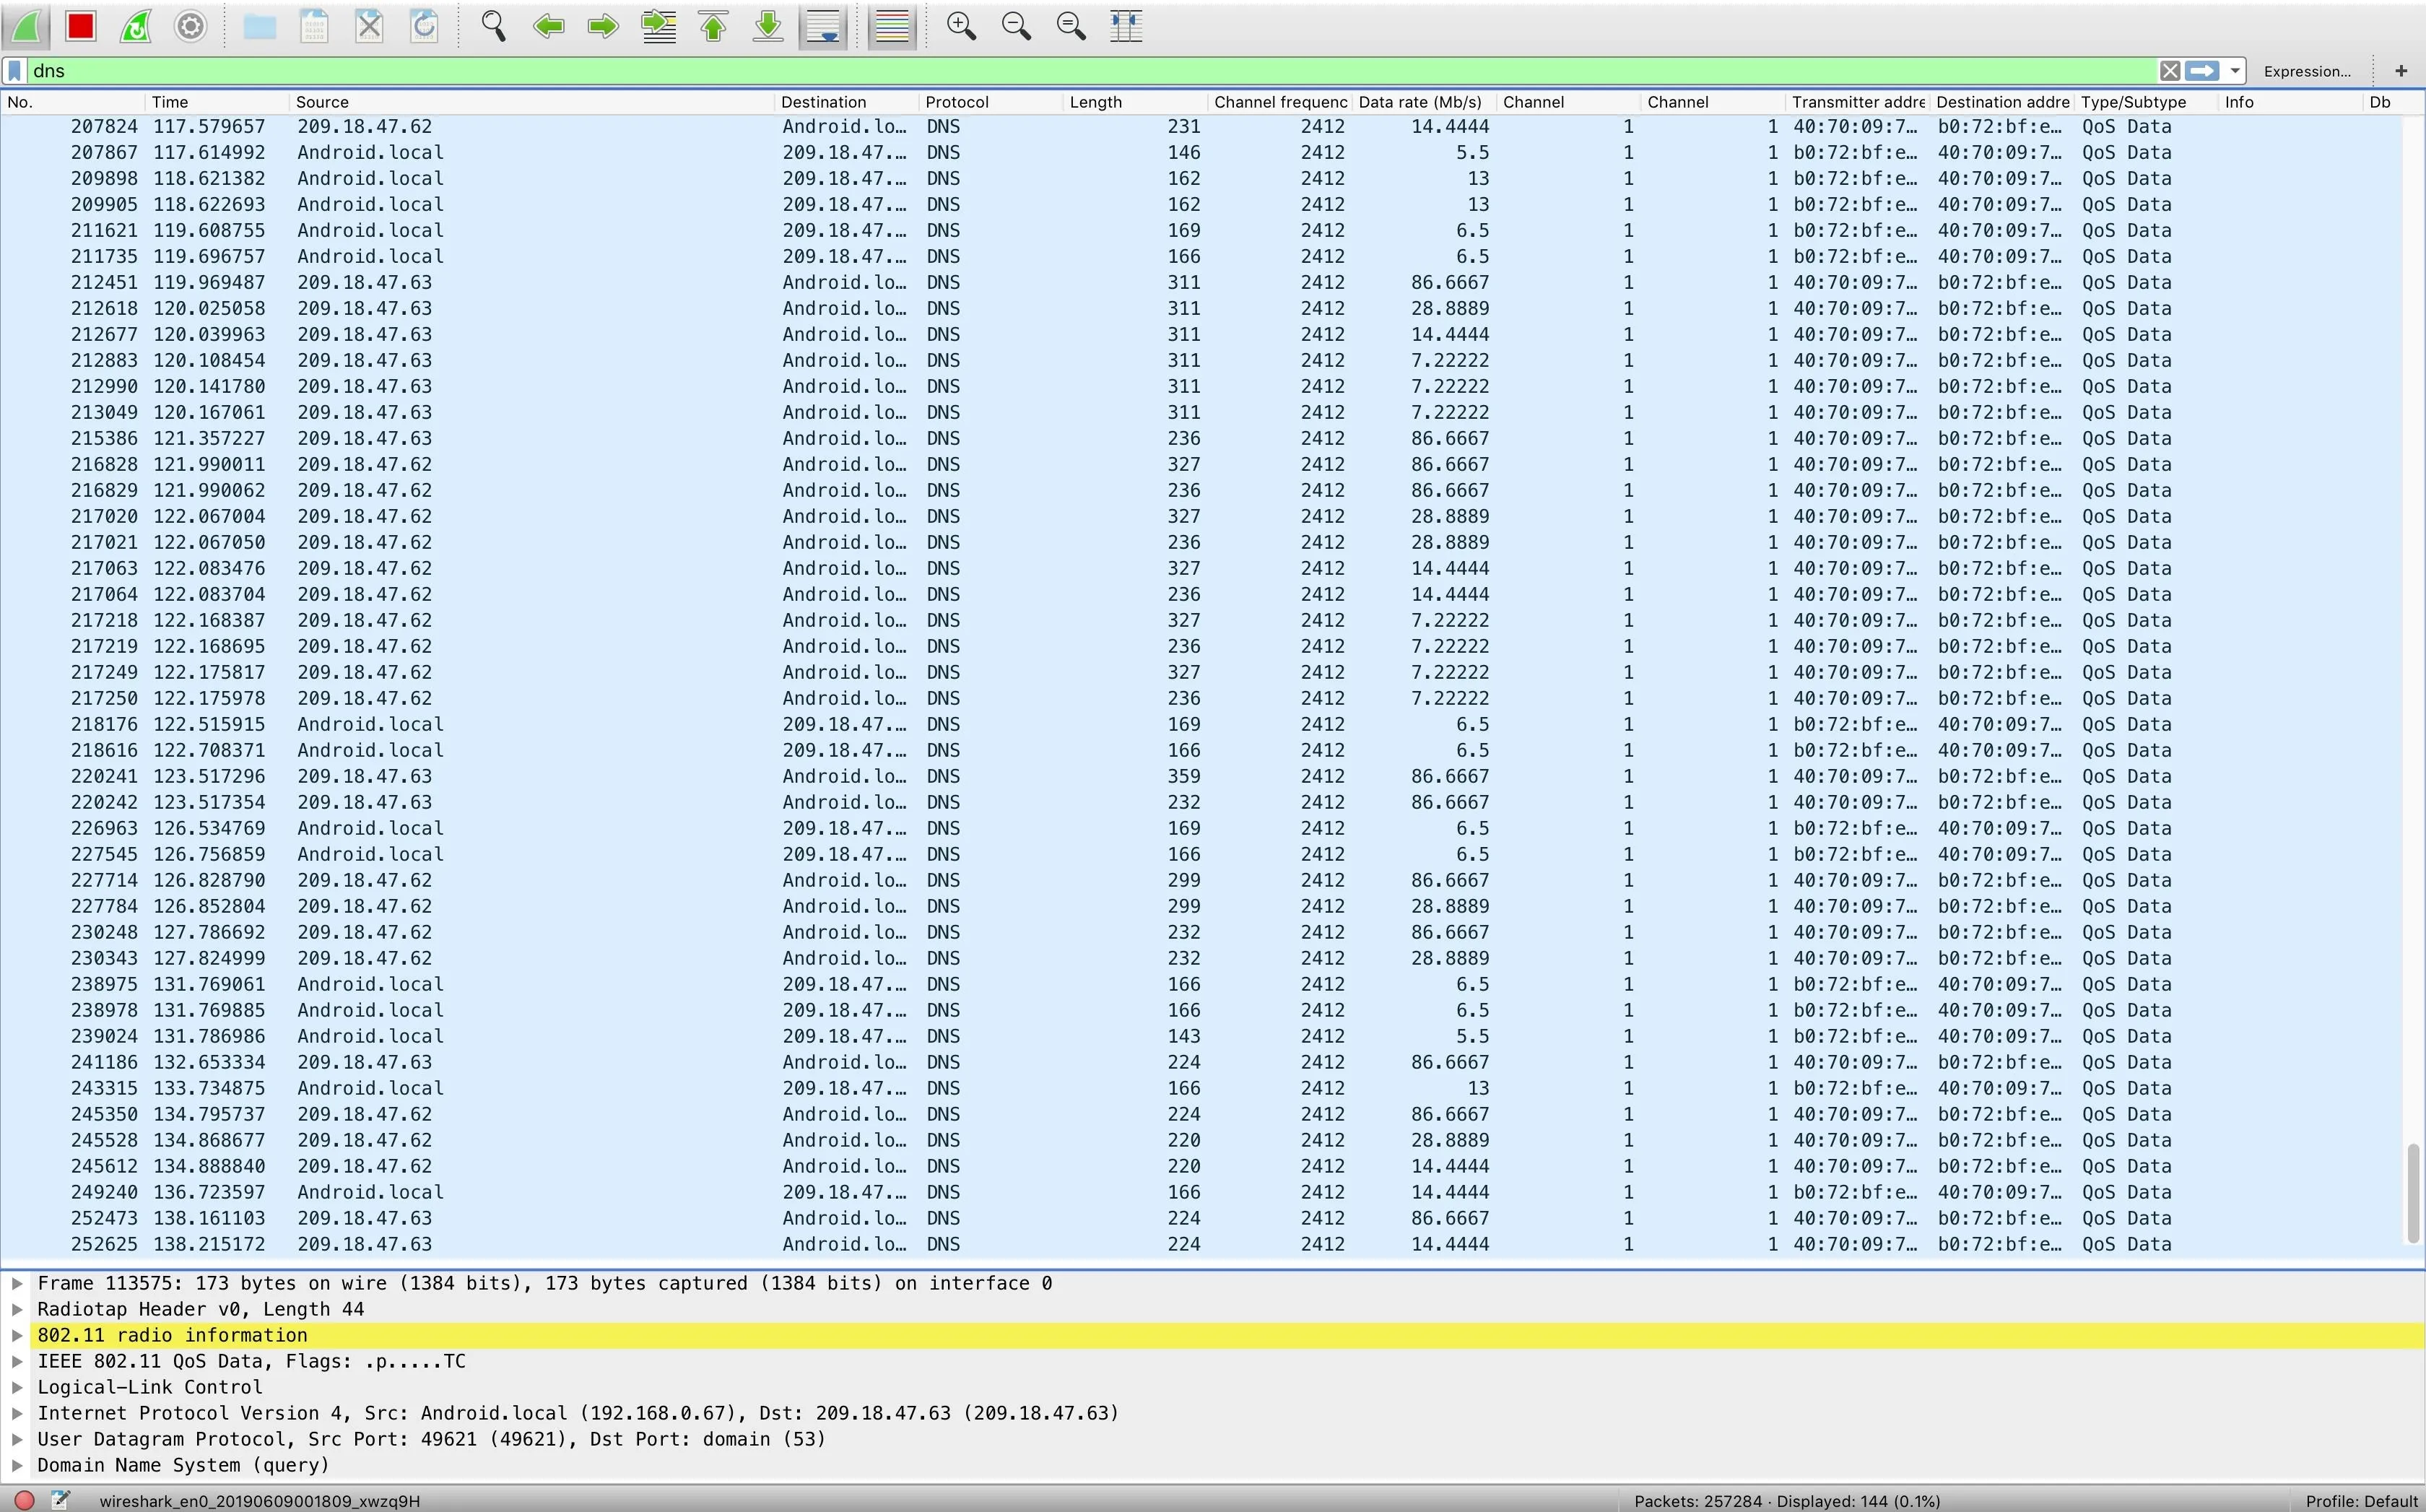Click Profile: Default in status bar

2361,1501
